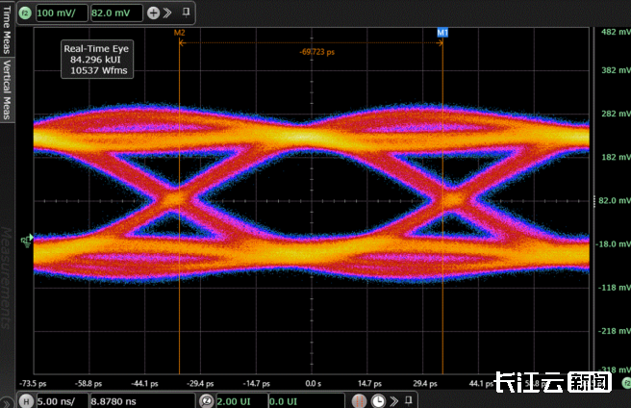Select the M1 marker label
The width and height of the screenshot is (631, 408).
coord(442,34)
